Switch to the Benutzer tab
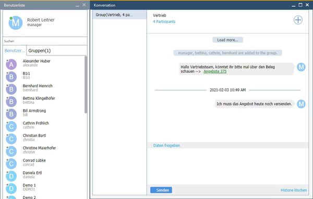 click(x=15, y=51)
